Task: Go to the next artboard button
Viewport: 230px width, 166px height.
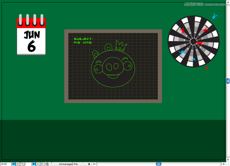Action: [38, 164]
